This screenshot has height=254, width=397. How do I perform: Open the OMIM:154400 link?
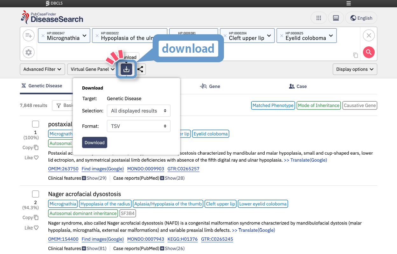pos(63,239)
